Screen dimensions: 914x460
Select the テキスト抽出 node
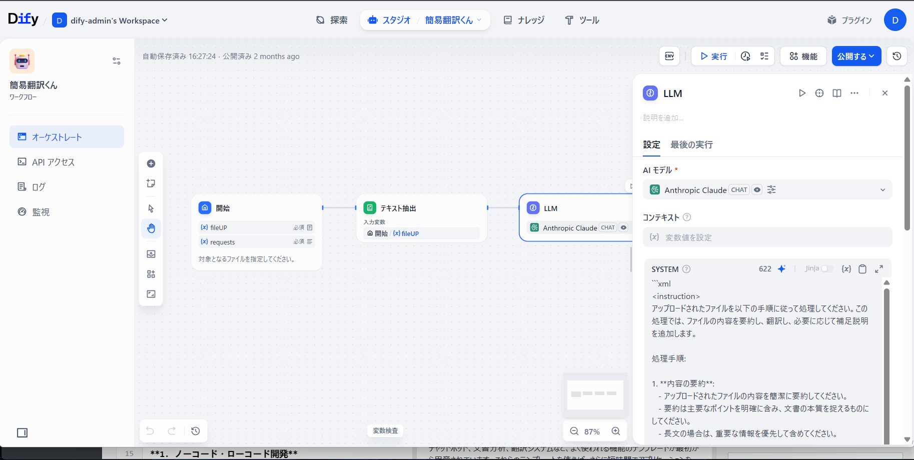tap(422, 218)
